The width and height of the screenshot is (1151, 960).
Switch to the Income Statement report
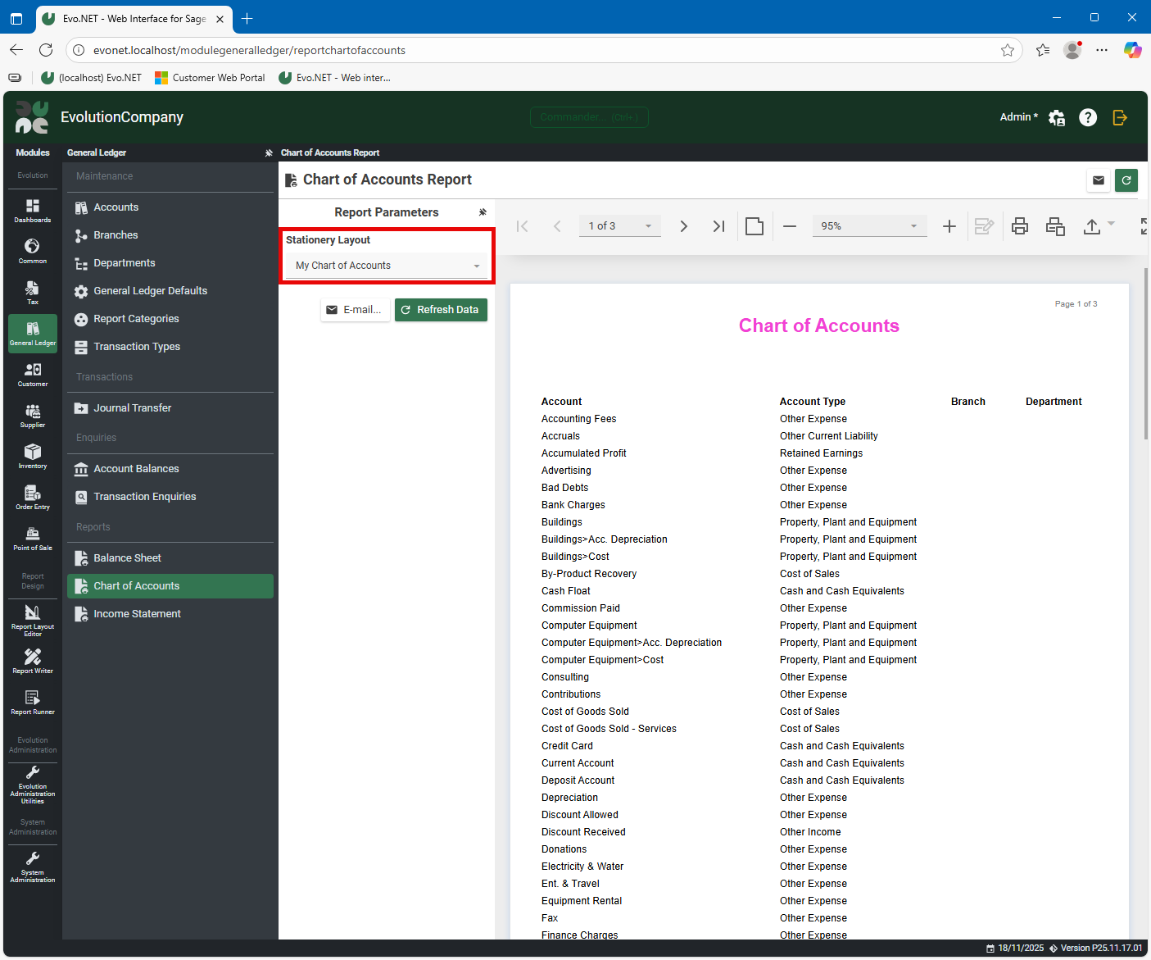pyautogui.click(x=137, y=613)
